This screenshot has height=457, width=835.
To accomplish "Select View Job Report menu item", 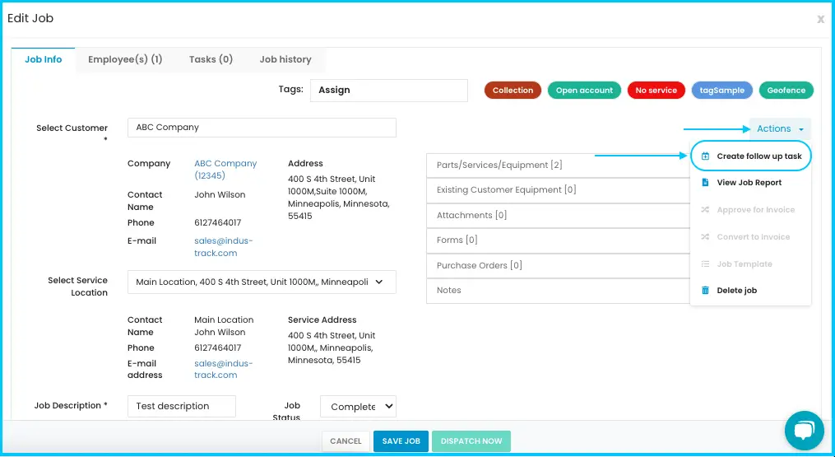I will tap(751, 182).
